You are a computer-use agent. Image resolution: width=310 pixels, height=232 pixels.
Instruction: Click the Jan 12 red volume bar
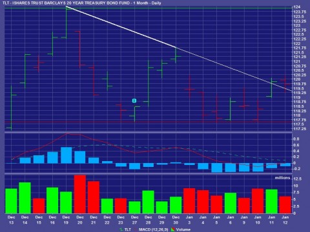pos(285,205)
